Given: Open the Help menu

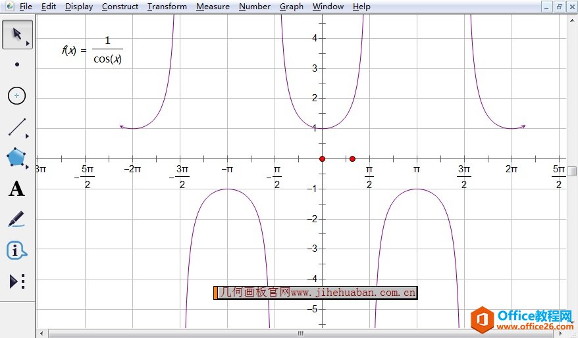Looking at the screenshot, I should tap(361, 7).
